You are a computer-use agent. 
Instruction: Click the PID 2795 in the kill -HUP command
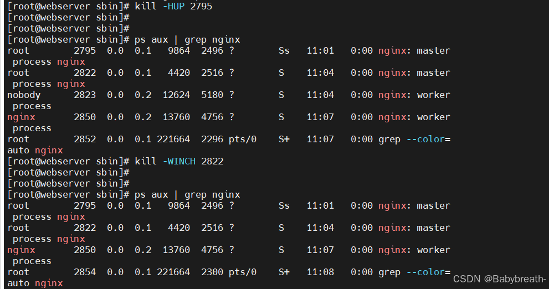click(201, 6)
